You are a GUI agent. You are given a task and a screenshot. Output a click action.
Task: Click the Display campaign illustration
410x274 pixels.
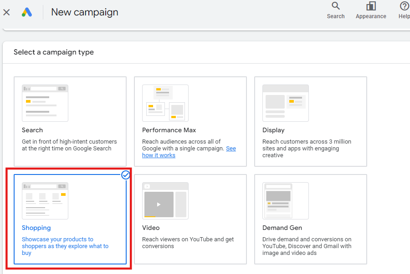pyautogui.click(x=286, y=103)
